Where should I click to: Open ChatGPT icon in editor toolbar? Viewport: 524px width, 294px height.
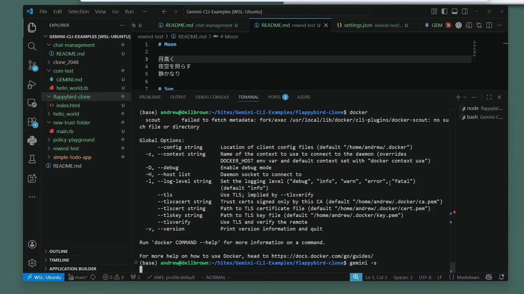(458, 25)
